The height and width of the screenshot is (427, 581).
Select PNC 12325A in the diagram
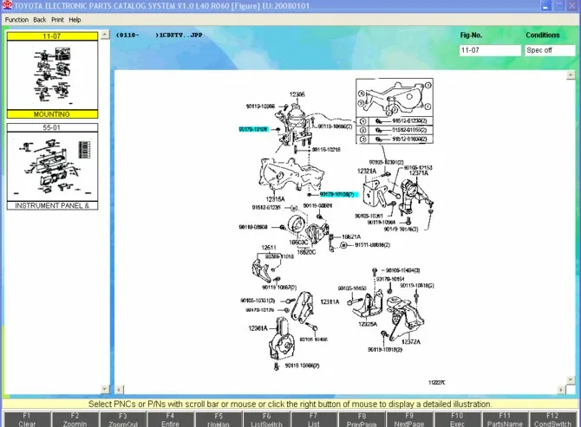point(368,324)
